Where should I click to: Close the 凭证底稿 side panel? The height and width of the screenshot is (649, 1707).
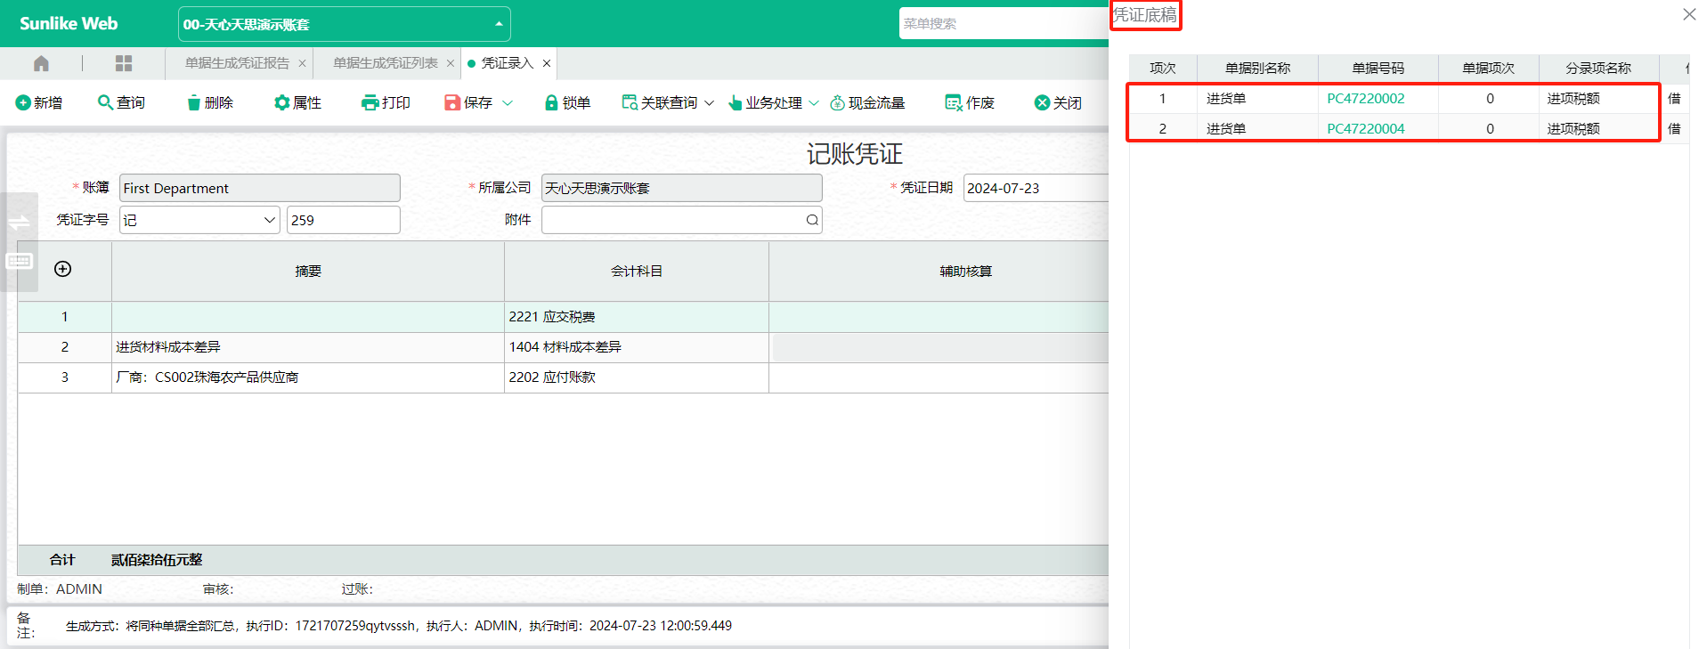(x=1689, y=14)
